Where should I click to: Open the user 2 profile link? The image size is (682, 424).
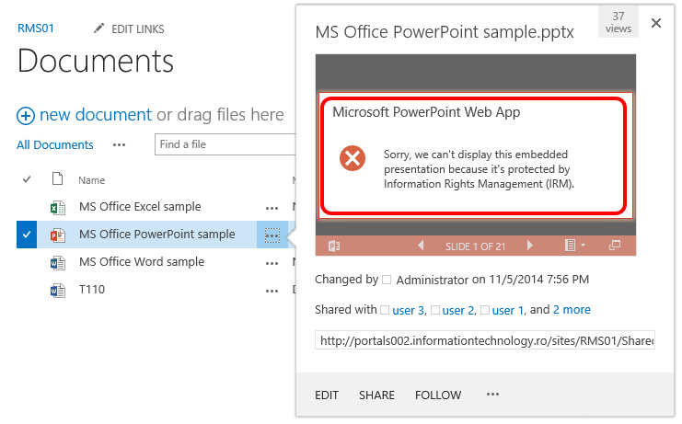[458, 310]
